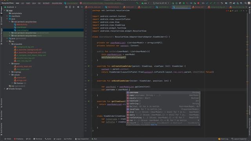Viewport: 251px width, 141px height.
Task: Click src breadcrumb in navigation bar
Action: tap(23, 3)
